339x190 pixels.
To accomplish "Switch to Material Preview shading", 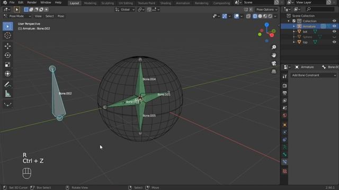I will 265,16.
